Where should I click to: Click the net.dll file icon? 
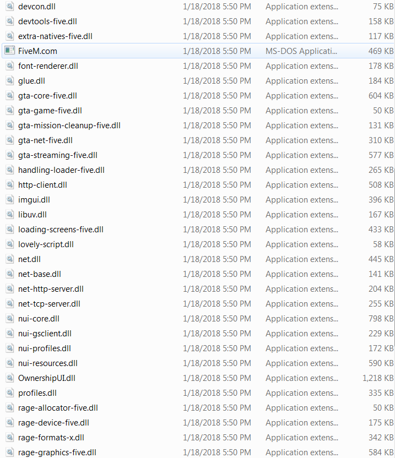(10, 259)
